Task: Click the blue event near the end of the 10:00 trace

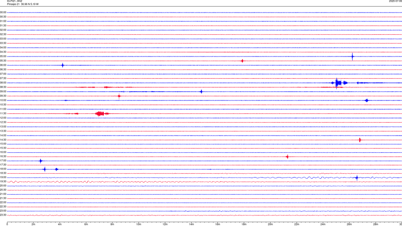Action: coord(367,100)
